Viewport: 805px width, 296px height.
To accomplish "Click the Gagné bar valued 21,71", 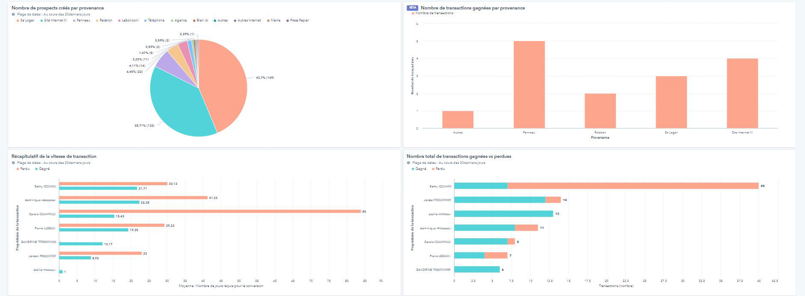I will [98, 188].
